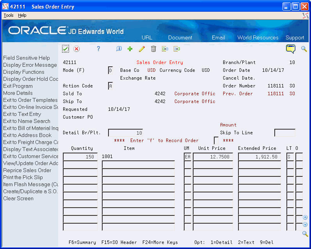Open the Support tab
This screenshot has height=249, width=311.
click(295, 37)
